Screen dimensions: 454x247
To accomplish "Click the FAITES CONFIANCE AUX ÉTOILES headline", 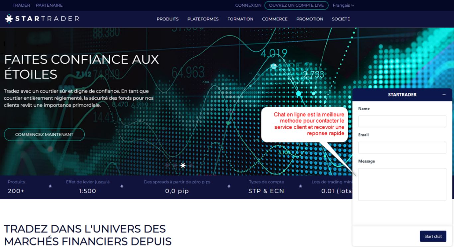I will [x=81, y=67].
